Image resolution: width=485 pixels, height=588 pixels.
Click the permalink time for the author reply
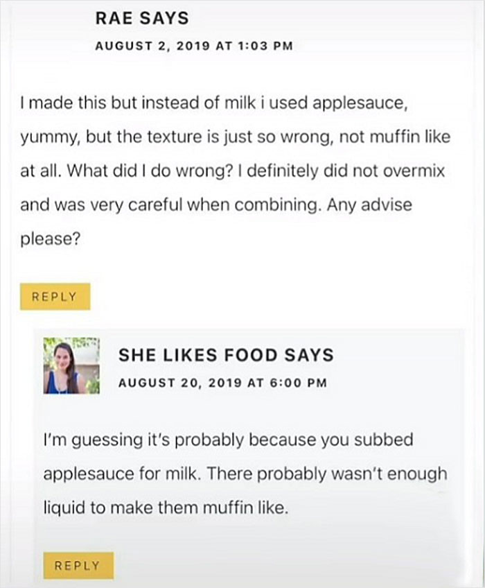[x=220, y=380]
